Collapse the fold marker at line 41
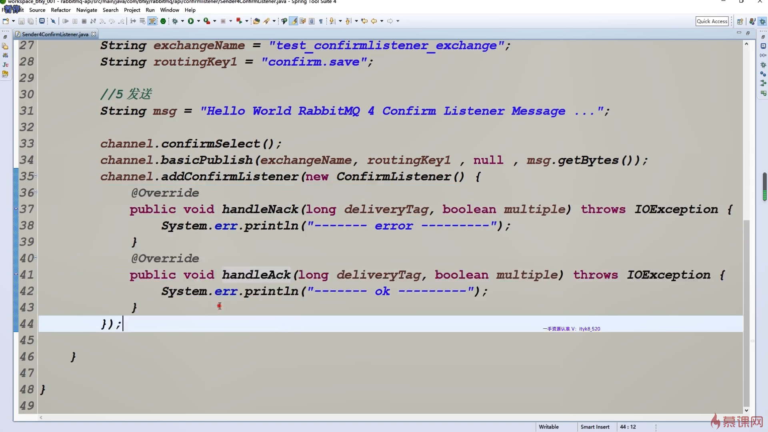Viewport: 768px width, 432px height. (x=16, y=274)
